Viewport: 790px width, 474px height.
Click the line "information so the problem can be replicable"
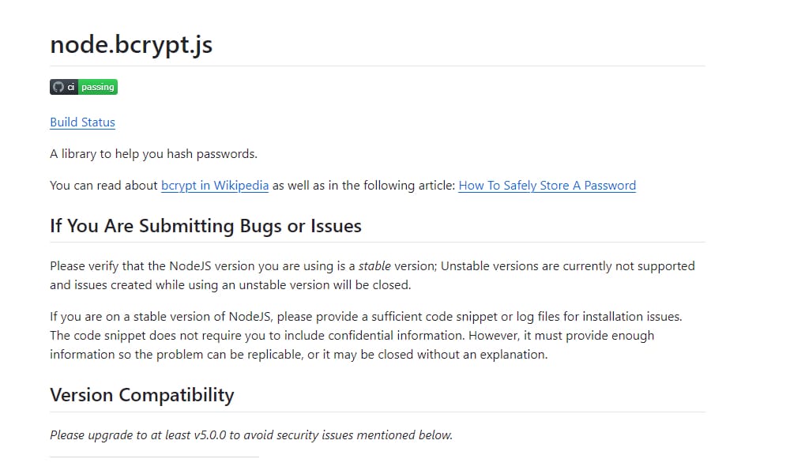coord(298,355)
